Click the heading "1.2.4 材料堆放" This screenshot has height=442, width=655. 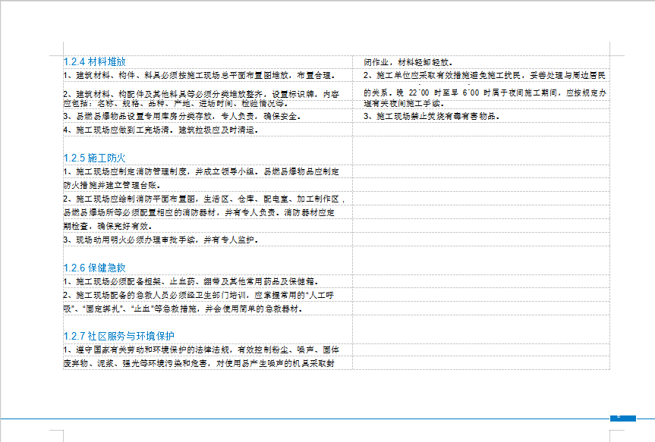pyautogui.click(x=94, y=61)
